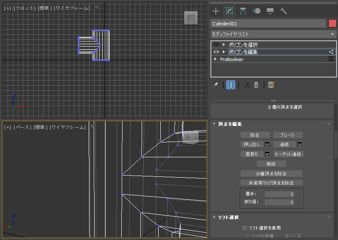Click the 重み spinner arrows
The height and width of the screenshot is (240, 338).
(292, 194)
